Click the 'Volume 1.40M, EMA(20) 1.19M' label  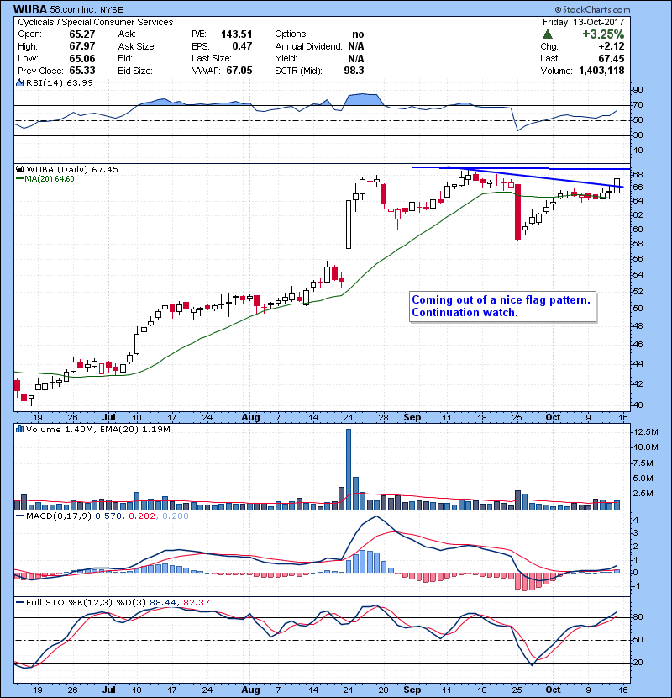[x=97, y=429]
